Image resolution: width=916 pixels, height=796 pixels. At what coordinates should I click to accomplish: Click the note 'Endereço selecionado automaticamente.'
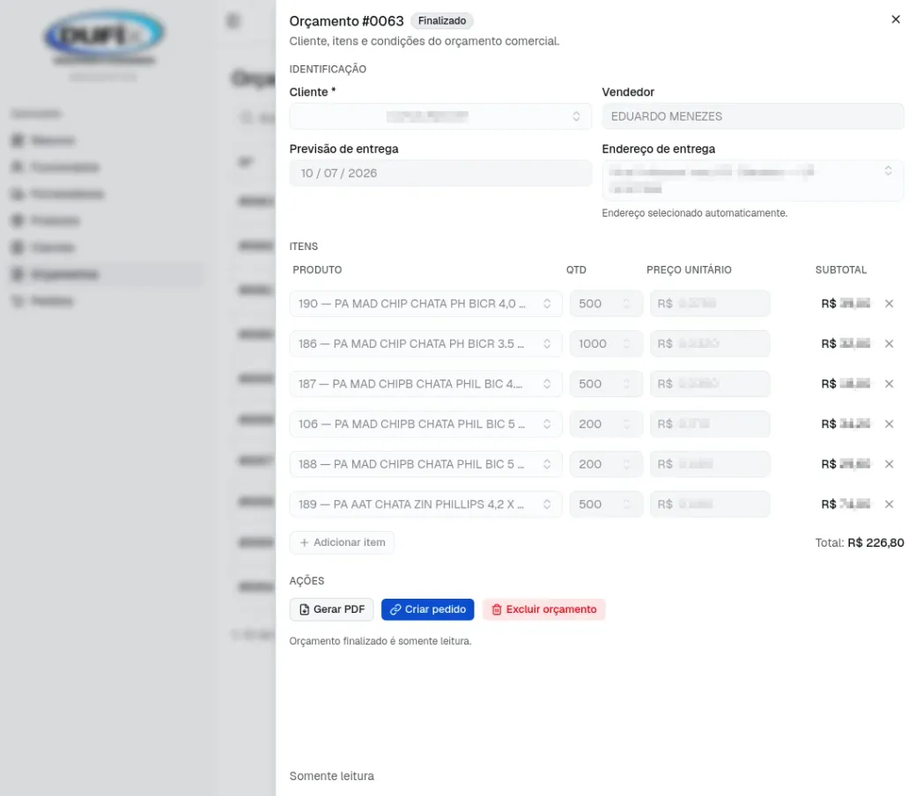695,213
